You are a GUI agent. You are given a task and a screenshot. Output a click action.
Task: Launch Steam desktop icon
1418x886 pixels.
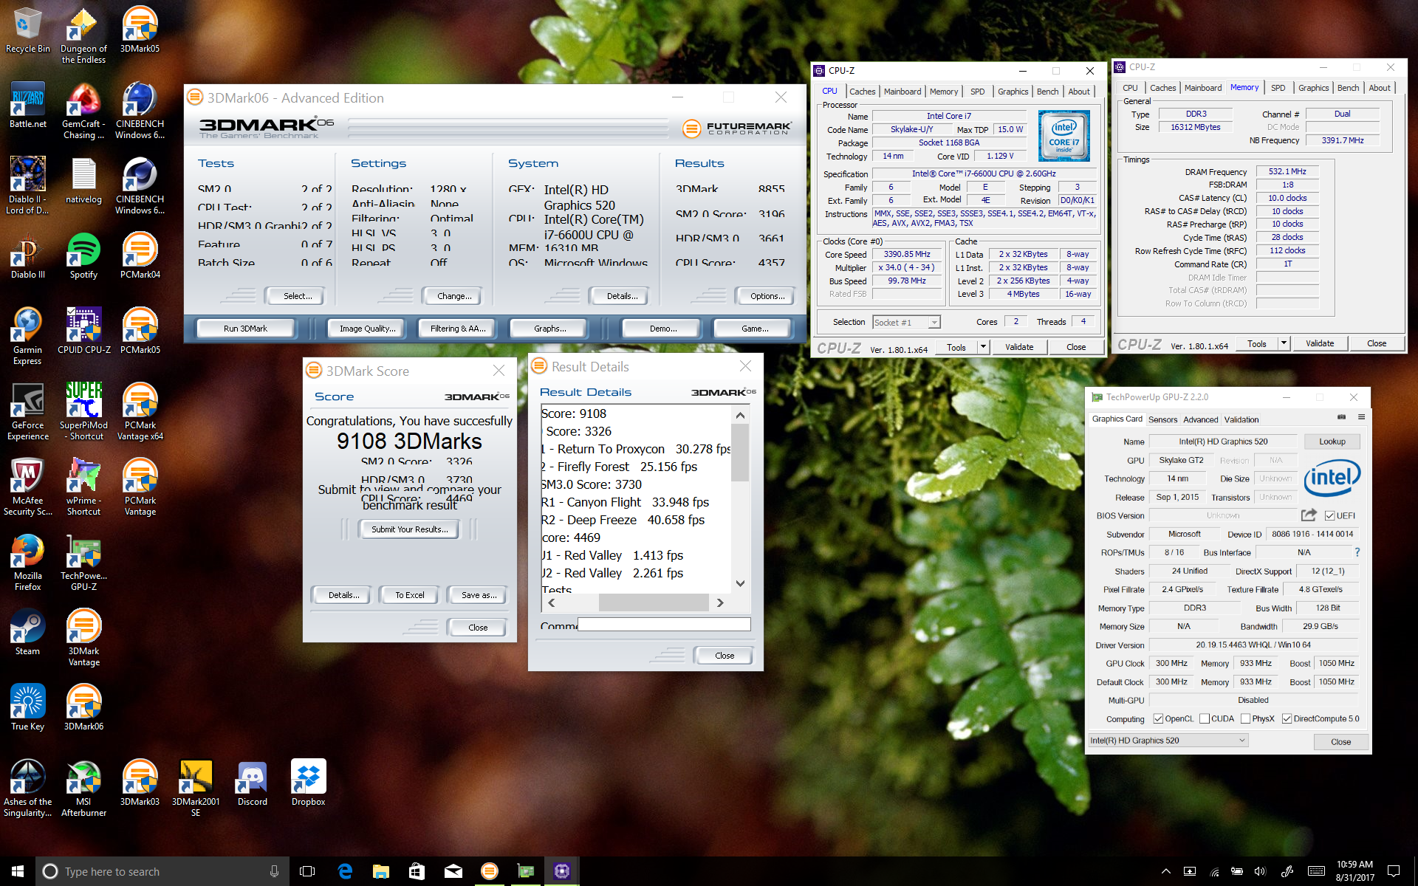pyautogui.click(x=27, y=632)
